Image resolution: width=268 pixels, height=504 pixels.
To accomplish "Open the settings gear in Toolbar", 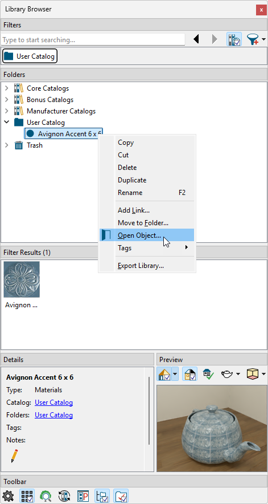I will 8,496.
